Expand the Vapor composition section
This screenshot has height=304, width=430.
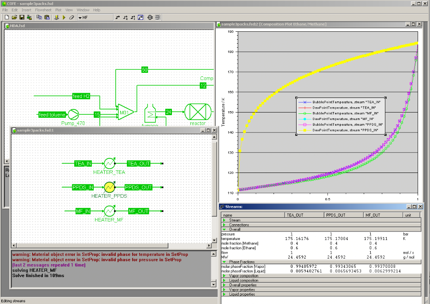point(225,276)
